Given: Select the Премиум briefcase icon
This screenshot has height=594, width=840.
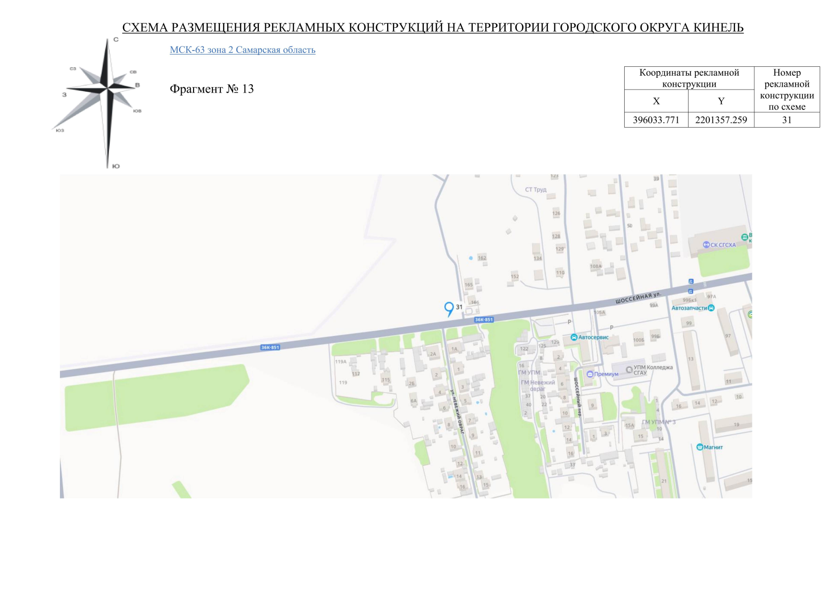Looking at the screenshot, I should (x=590, y=374).
